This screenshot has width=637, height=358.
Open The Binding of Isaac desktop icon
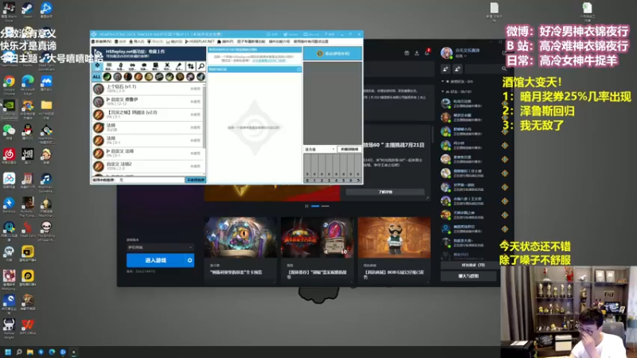pyautogui.click(x=46, y=231)
